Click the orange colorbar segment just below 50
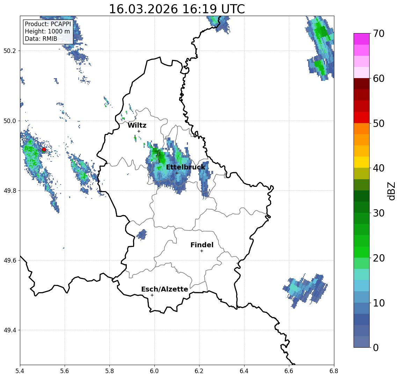Viewport: 400px width, 378px height. click(362, 129)
